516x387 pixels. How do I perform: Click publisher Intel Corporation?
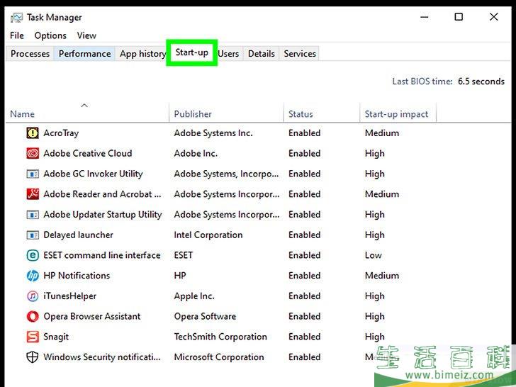(x=208, y=235)
